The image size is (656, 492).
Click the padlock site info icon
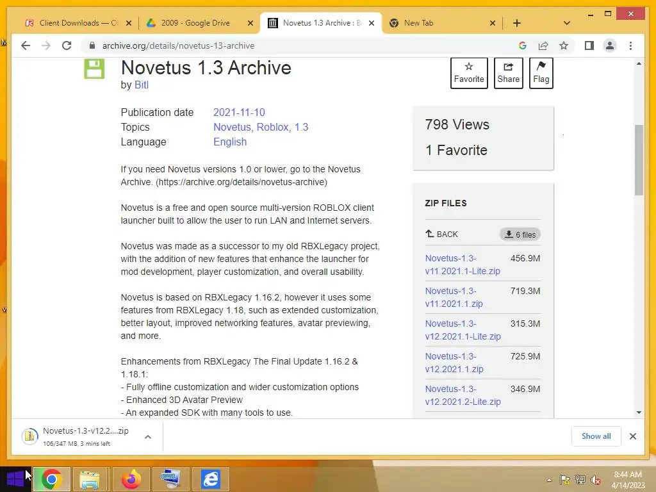pos(92,45)
